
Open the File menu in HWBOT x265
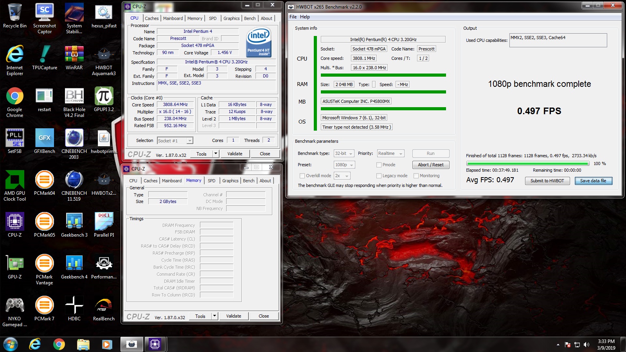pos(293,17)
